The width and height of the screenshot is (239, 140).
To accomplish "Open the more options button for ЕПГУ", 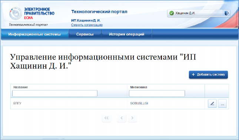I will (x=222, y=103).
